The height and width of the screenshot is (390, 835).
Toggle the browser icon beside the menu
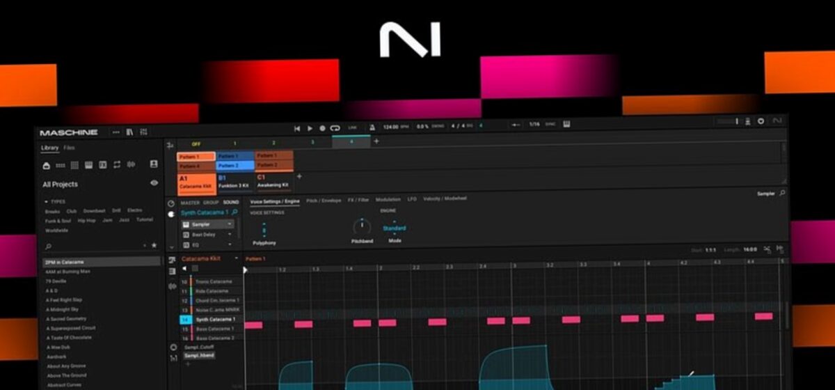point(129,132)
